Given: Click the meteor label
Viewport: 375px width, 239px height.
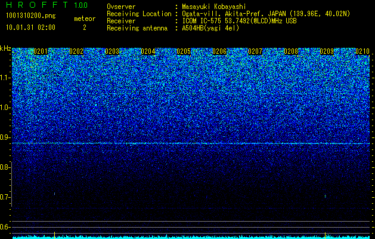Looking at the screenshot, I should point(85,19).
